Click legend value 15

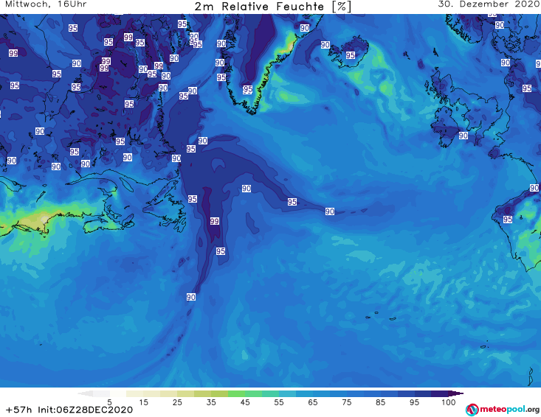pyautogui.click(x=143, y=402)
